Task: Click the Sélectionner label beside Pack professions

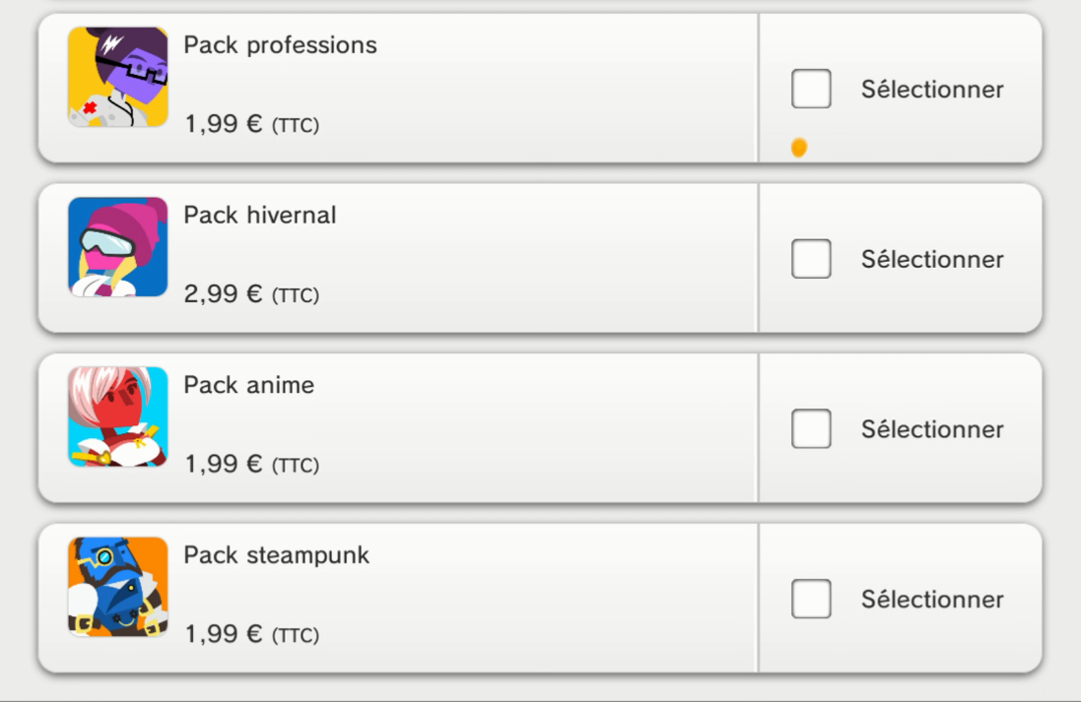Action: click(932, 89)
